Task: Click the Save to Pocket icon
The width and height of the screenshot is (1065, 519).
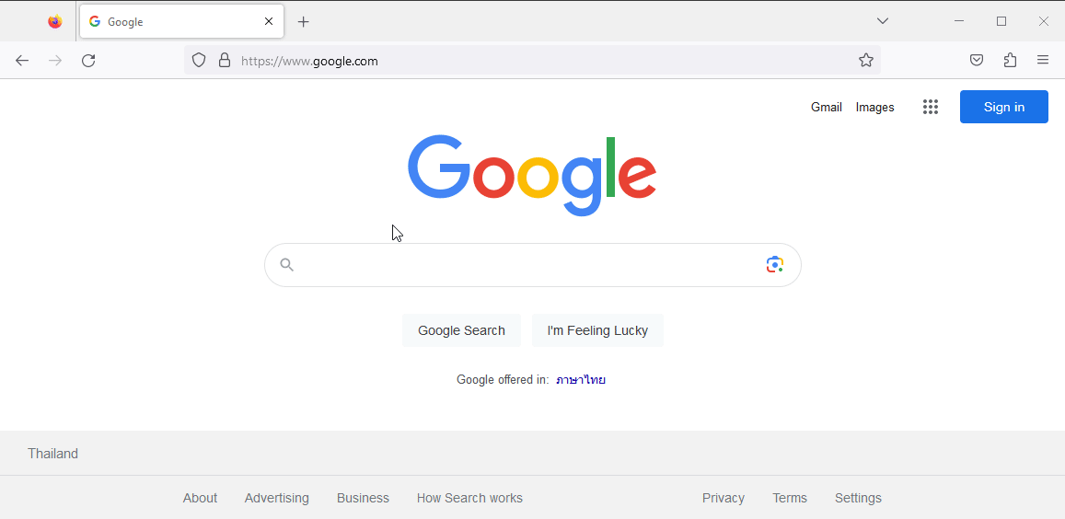Action: [x=976, y=61]
